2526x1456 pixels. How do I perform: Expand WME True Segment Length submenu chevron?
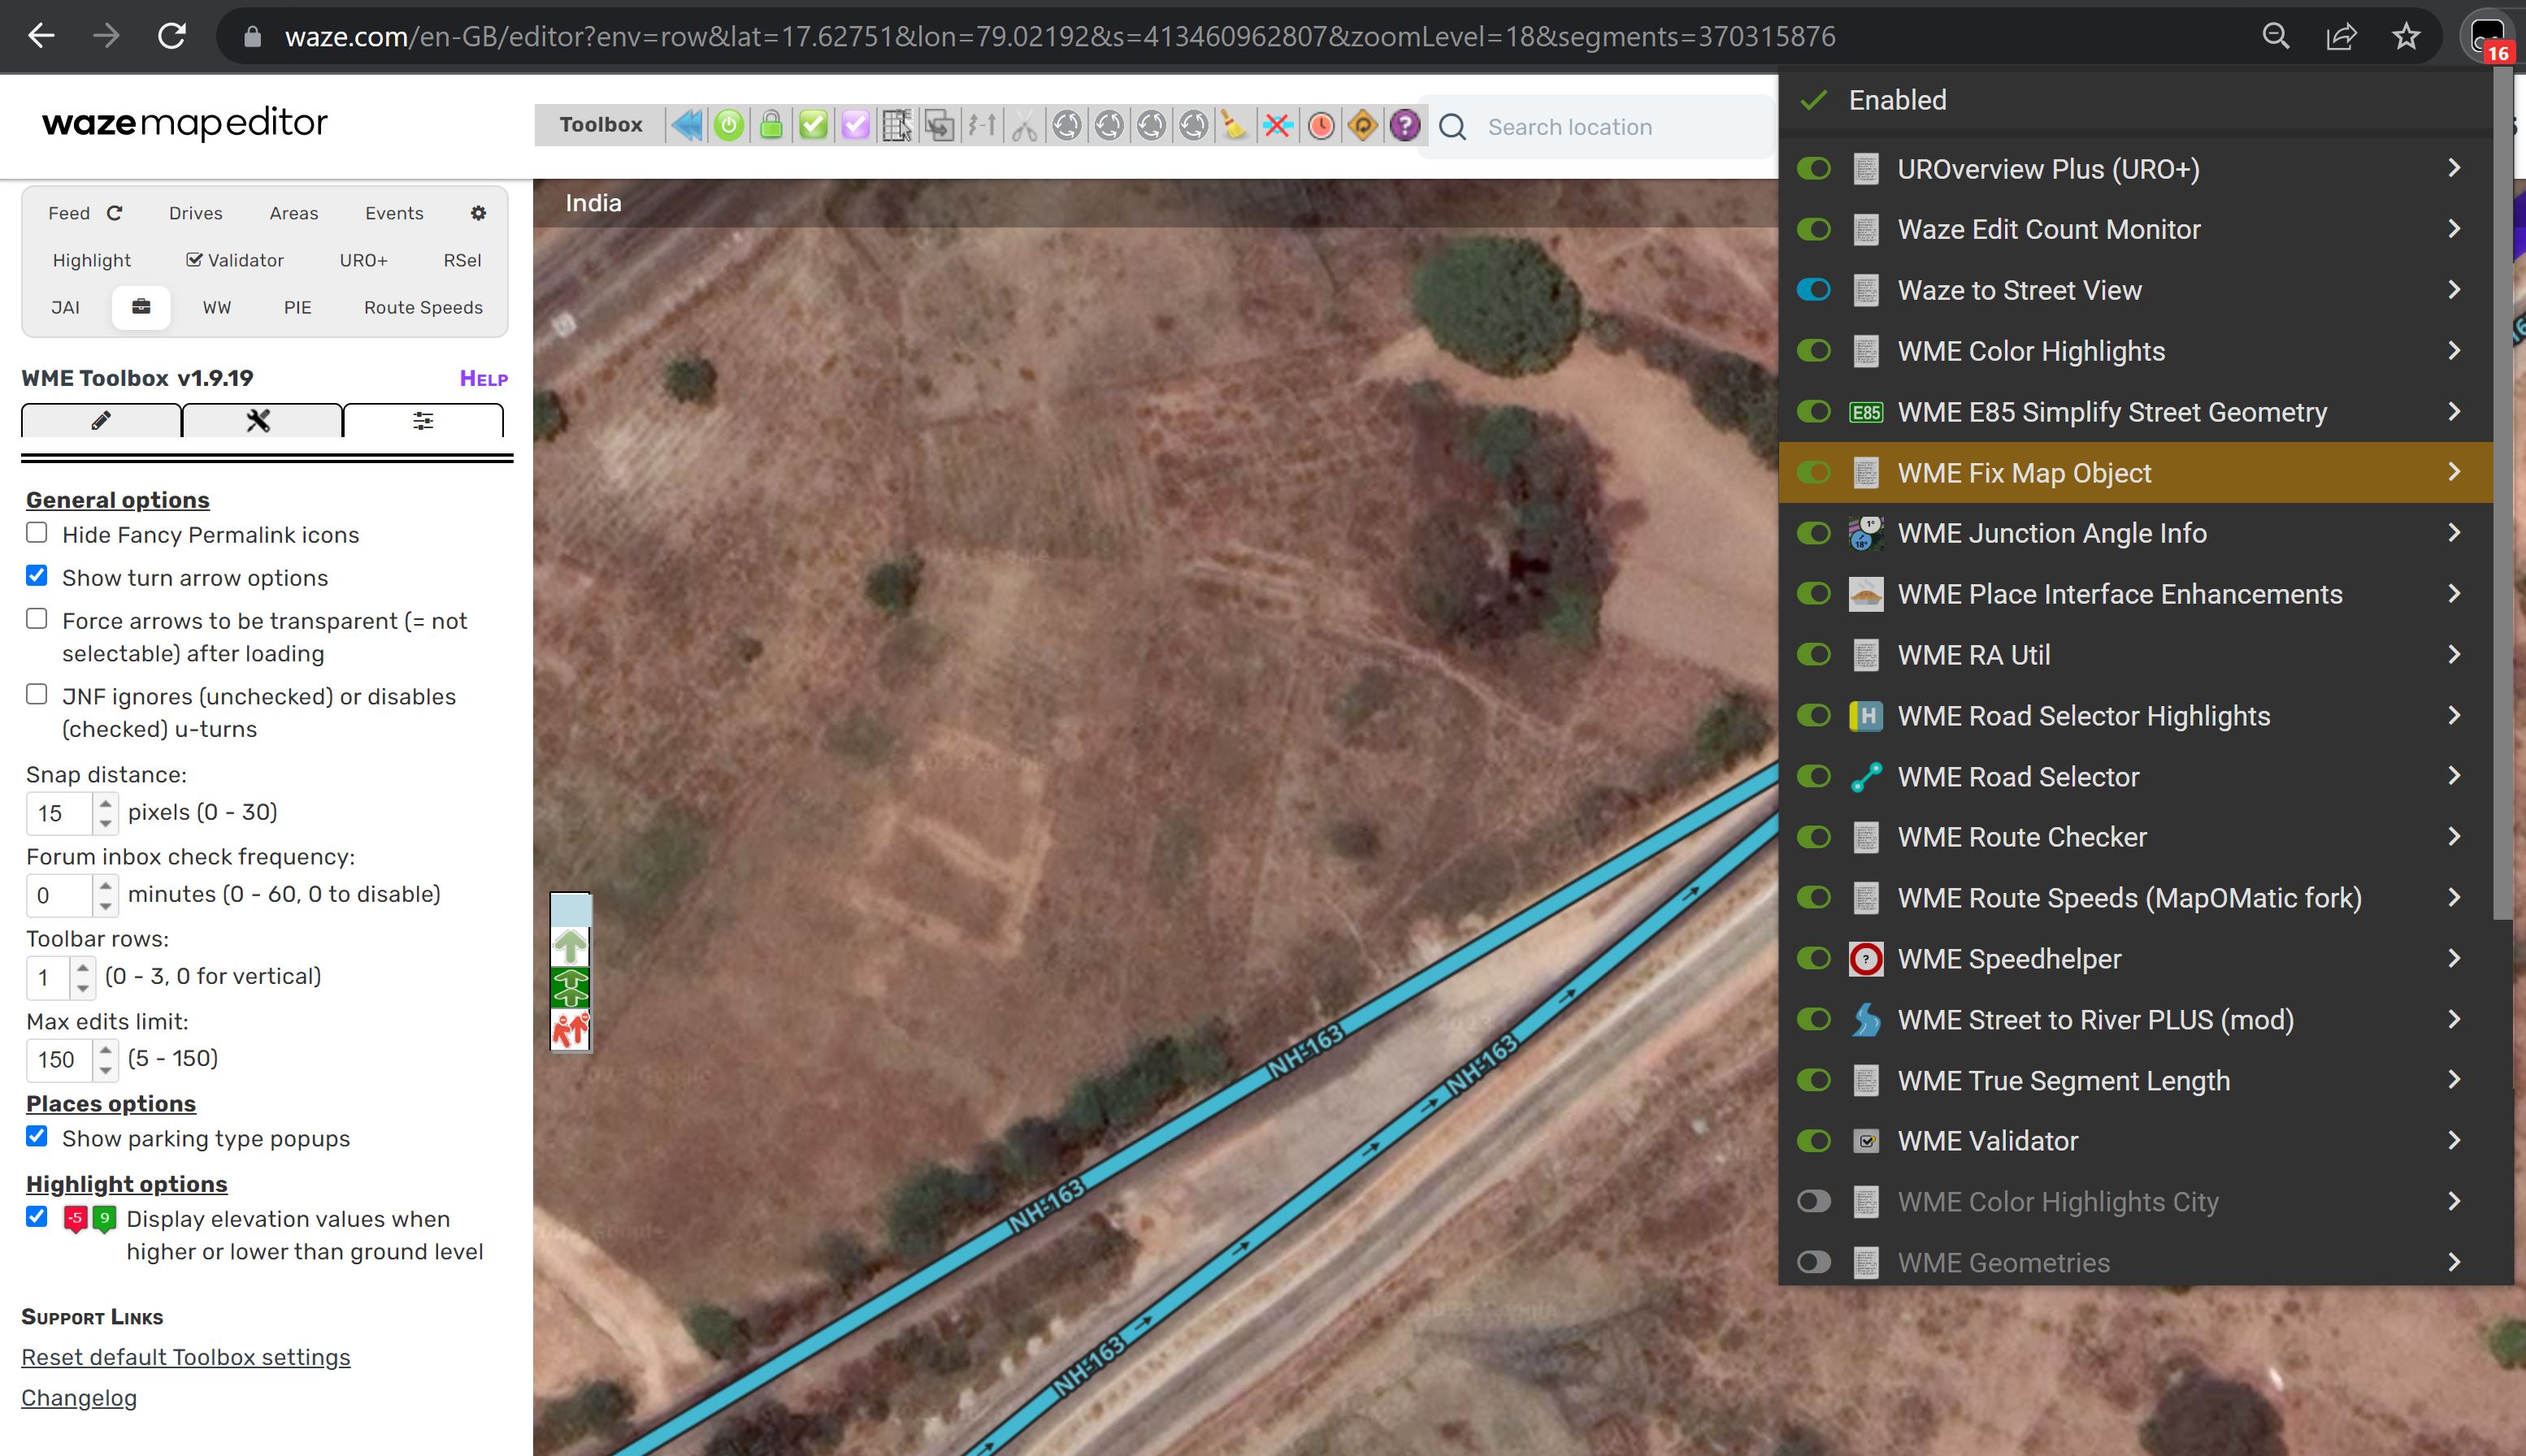[2454, 1080]
